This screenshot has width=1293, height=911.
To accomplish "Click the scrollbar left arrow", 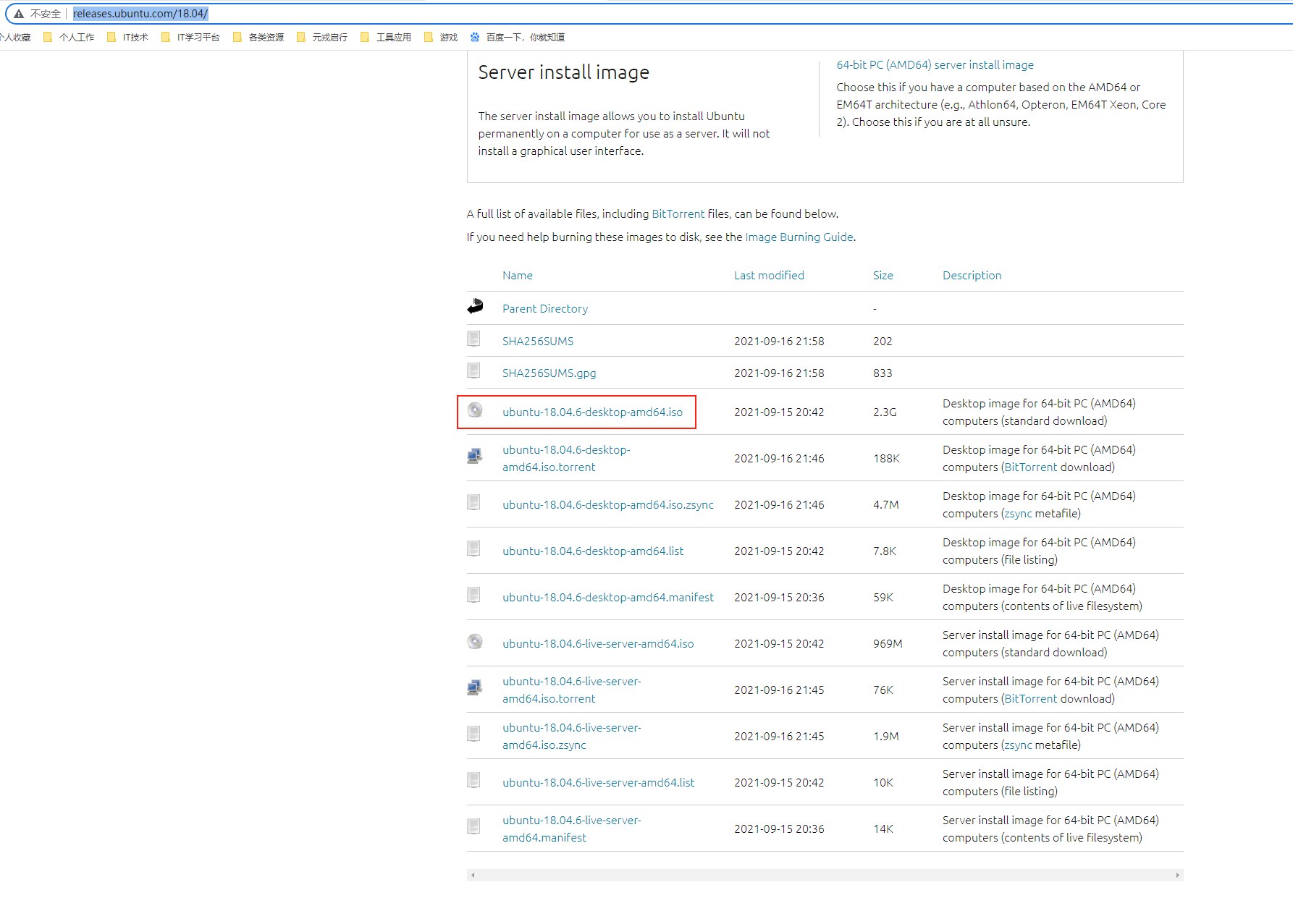I will click(x=473, y=876).
